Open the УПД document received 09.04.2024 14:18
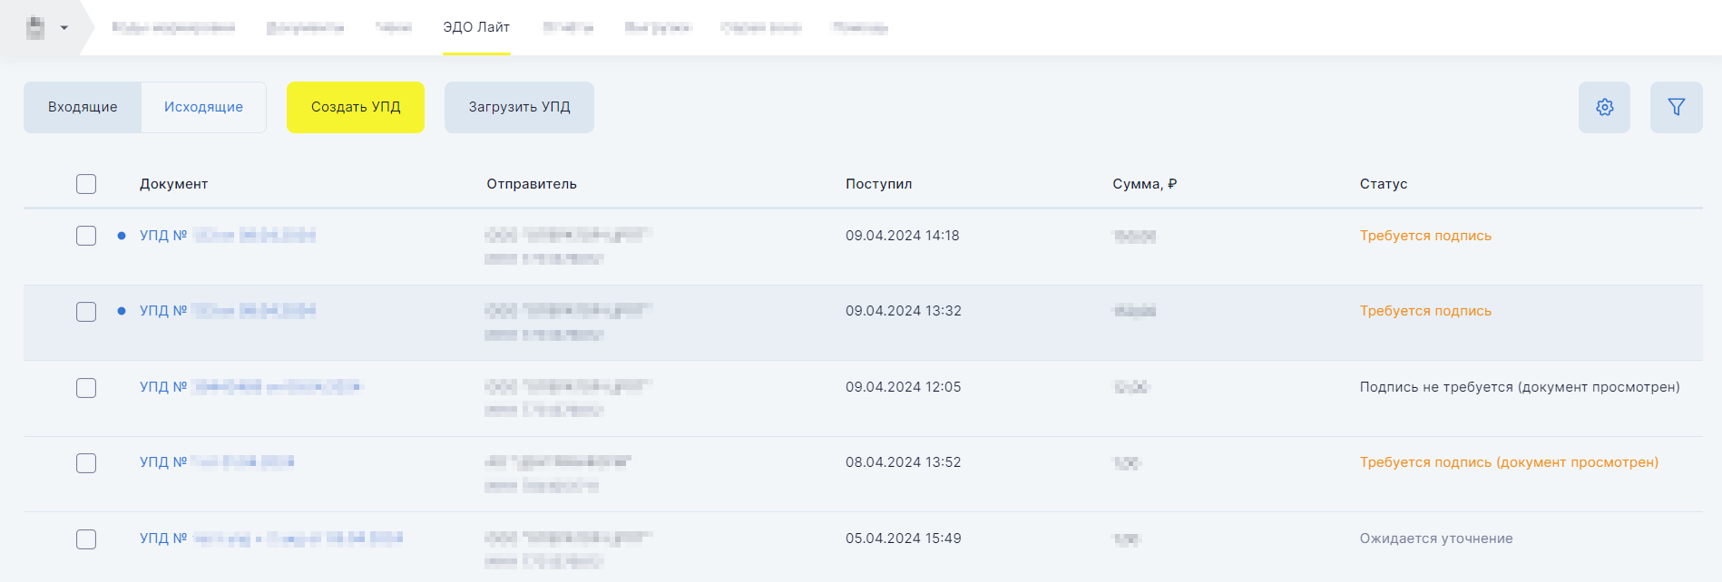The image size is (1722, 582). 228,236
